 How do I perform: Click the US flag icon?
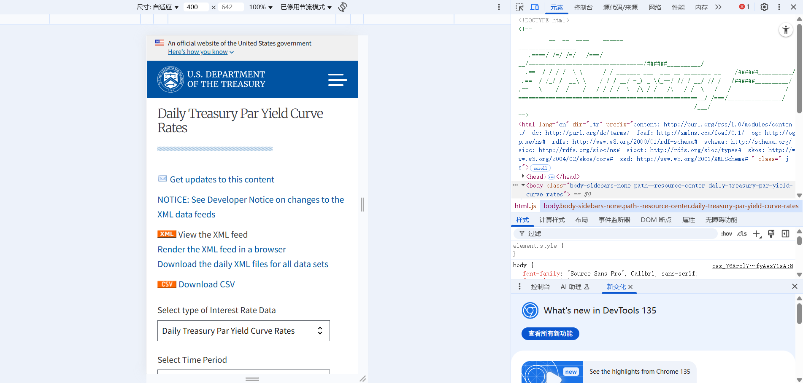pyautogui.click(x=160, y=43)
